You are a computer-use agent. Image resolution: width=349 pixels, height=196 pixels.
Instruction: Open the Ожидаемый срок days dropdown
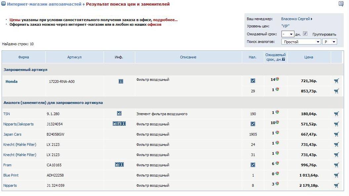pyautogui.click(x=288, y=34)
